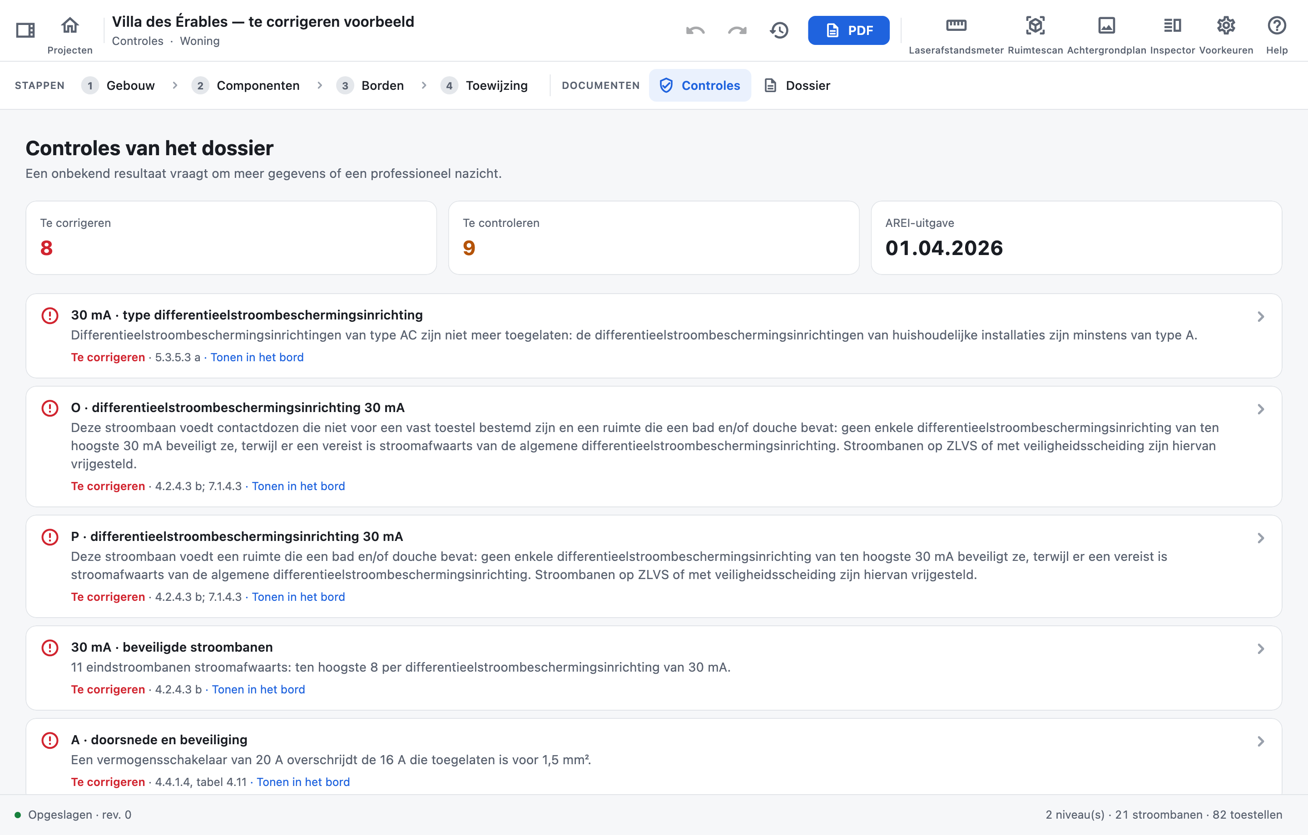
Task: Click heading 'Controles van het dossier'
Action: 149,148
